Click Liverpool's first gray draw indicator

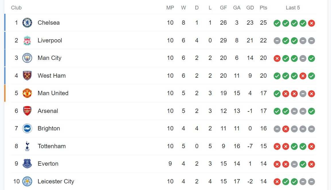click(277, 41)
